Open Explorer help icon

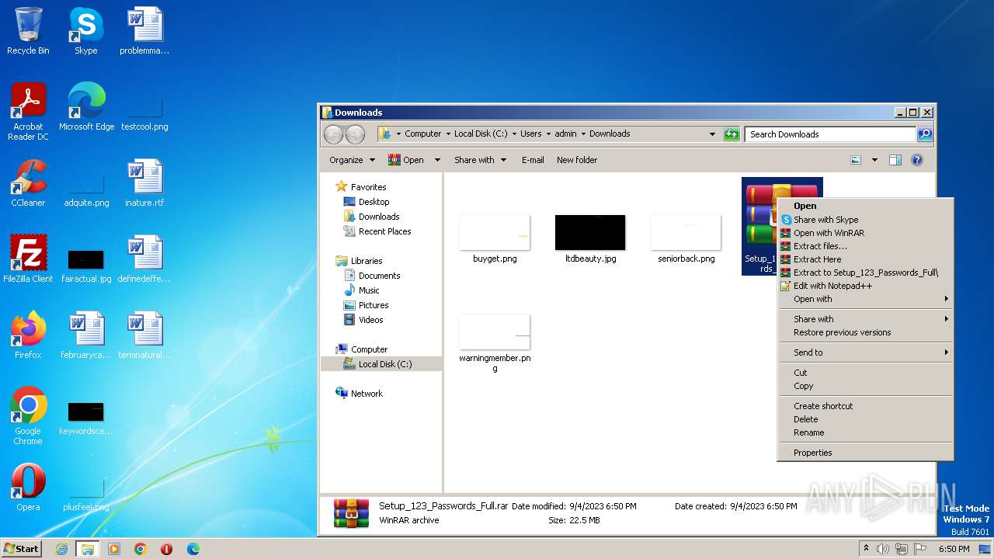917,160
